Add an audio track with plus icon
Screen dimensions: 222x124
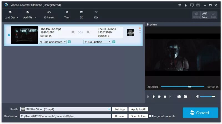[69, 42]
